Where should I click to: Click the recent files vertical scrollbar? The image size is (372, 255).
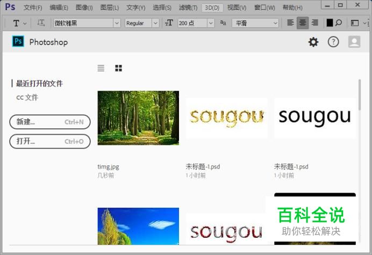[360, 95]
